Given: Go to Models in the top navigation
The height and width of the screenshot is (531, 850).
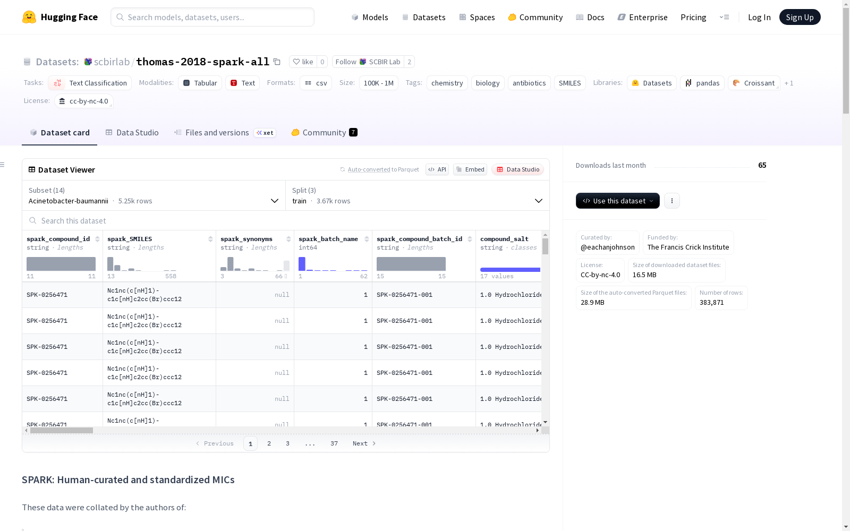Looking at the screenshot, I should (x=370, y=17).
